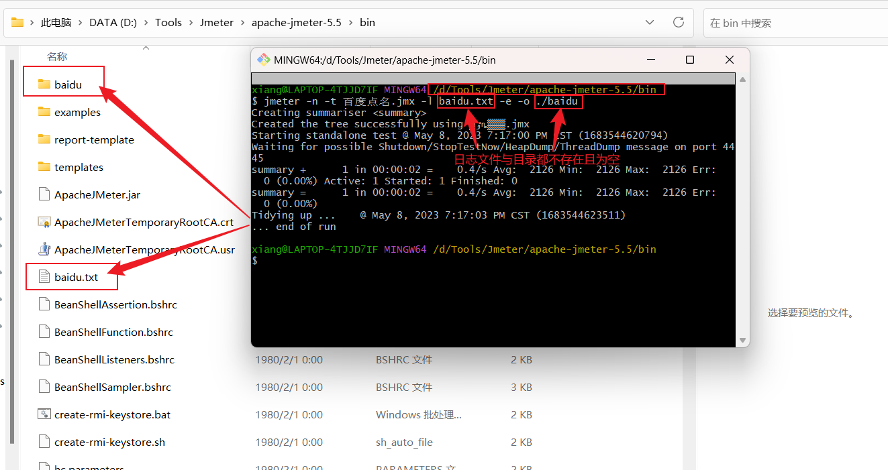Expand the chevron after Tools breadcrumb
888x470 pixels.
click(x=191, y=23)
